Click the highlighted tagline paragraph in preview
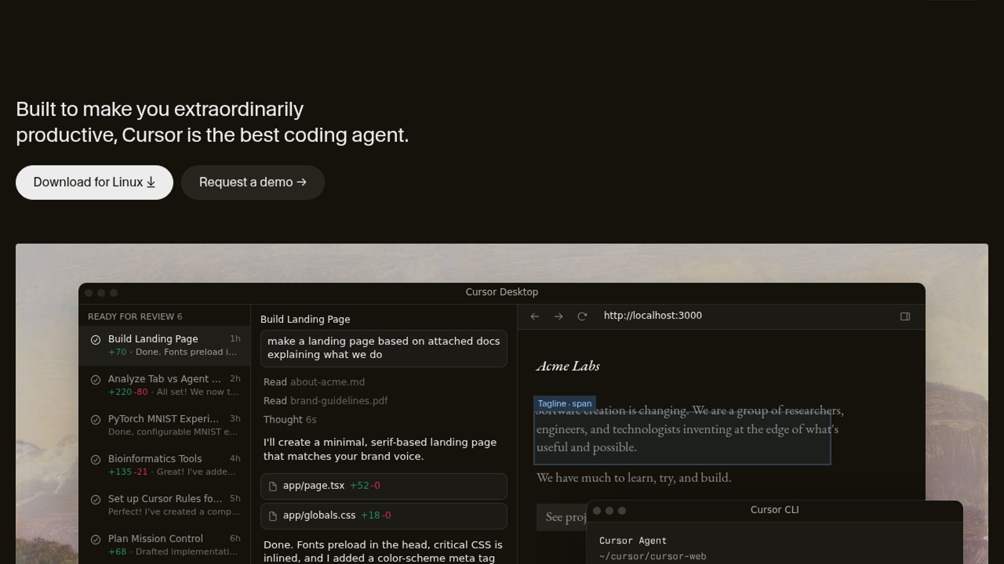Image resolution: width=1004 pixels, height=564 pixels. 682,437
